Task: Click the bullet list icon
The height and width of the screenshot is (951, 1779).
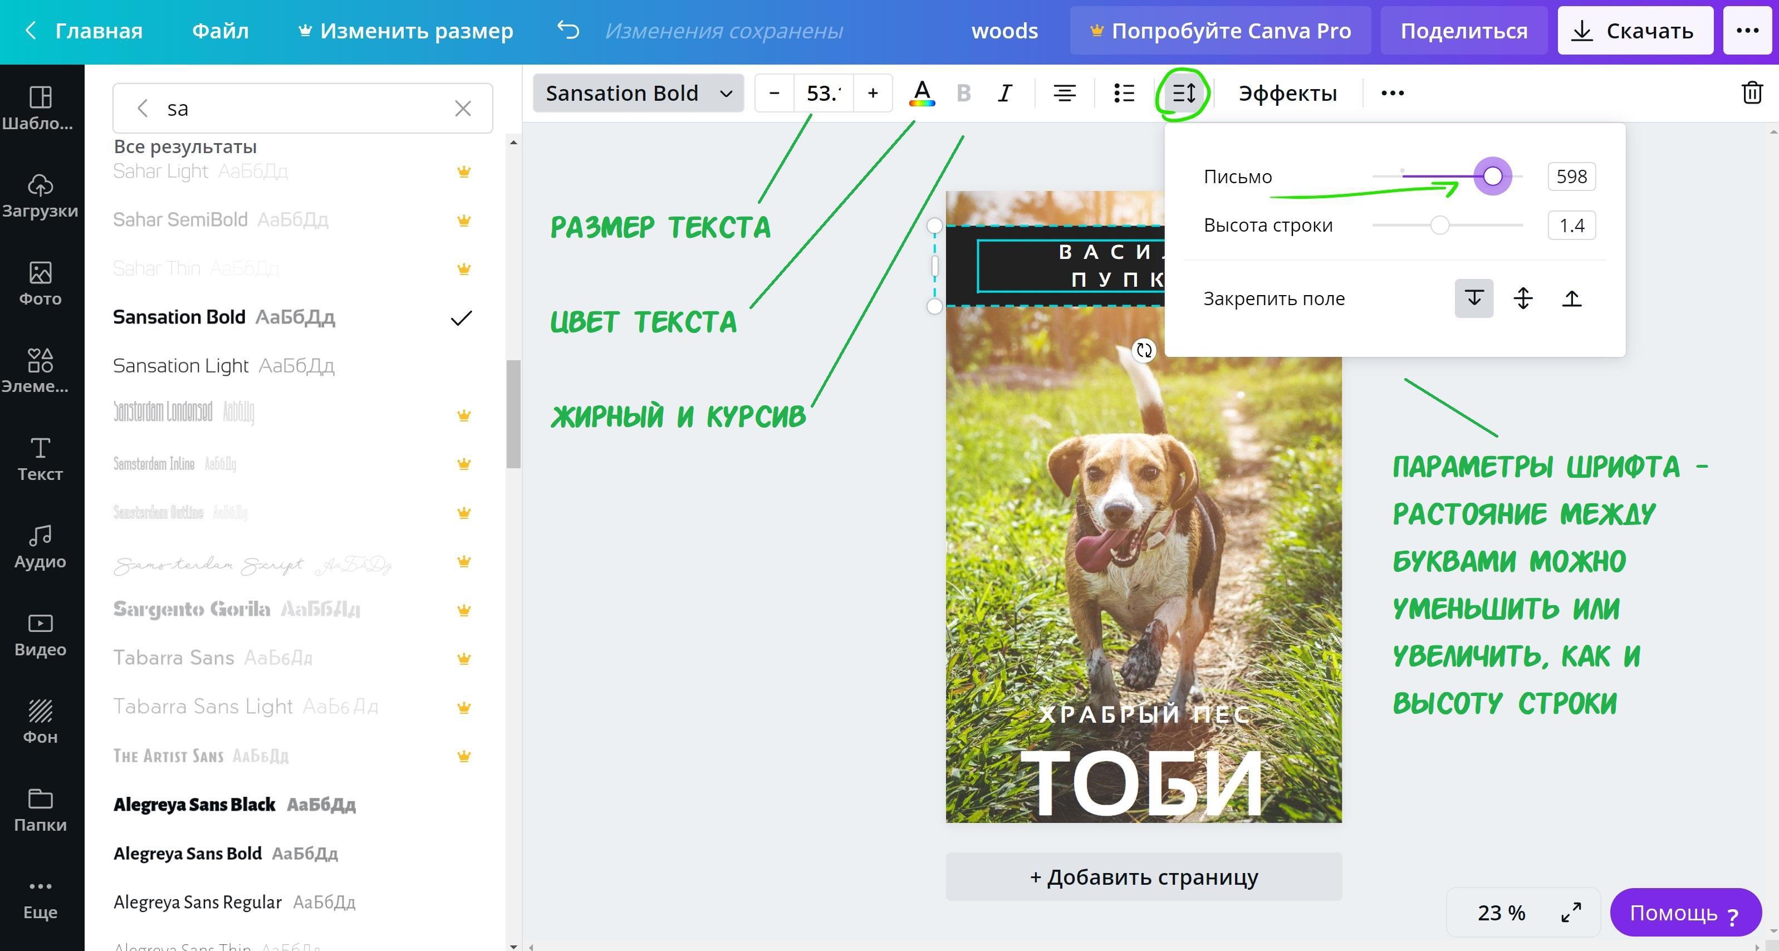Action: [1124, 92]
